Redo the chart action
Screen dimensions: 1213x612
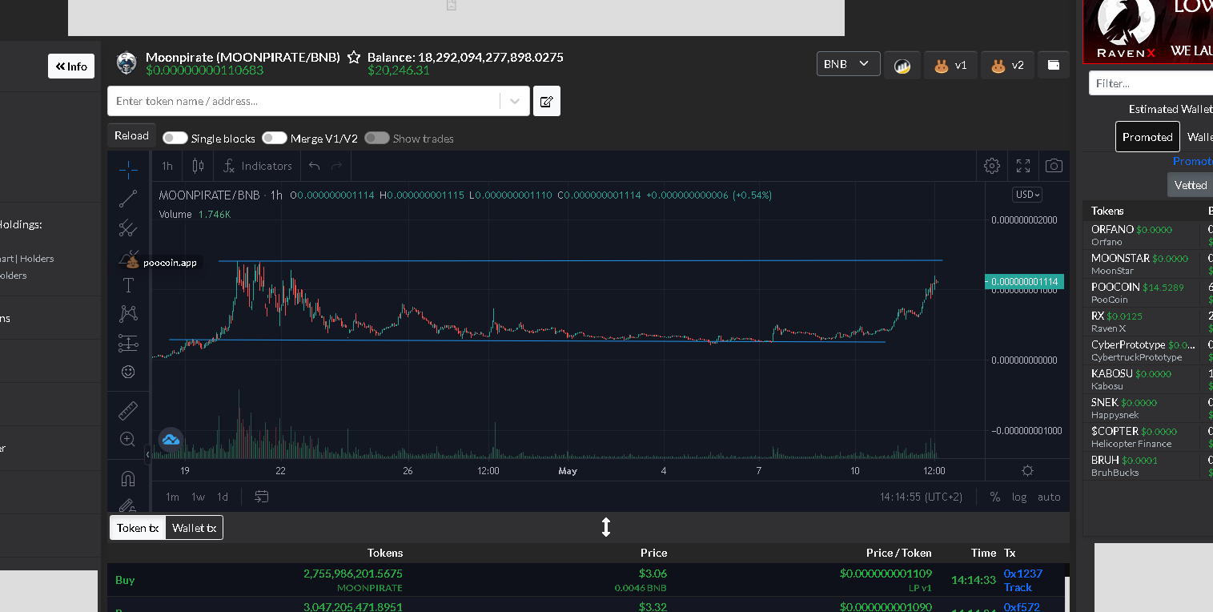pos(337,166)
